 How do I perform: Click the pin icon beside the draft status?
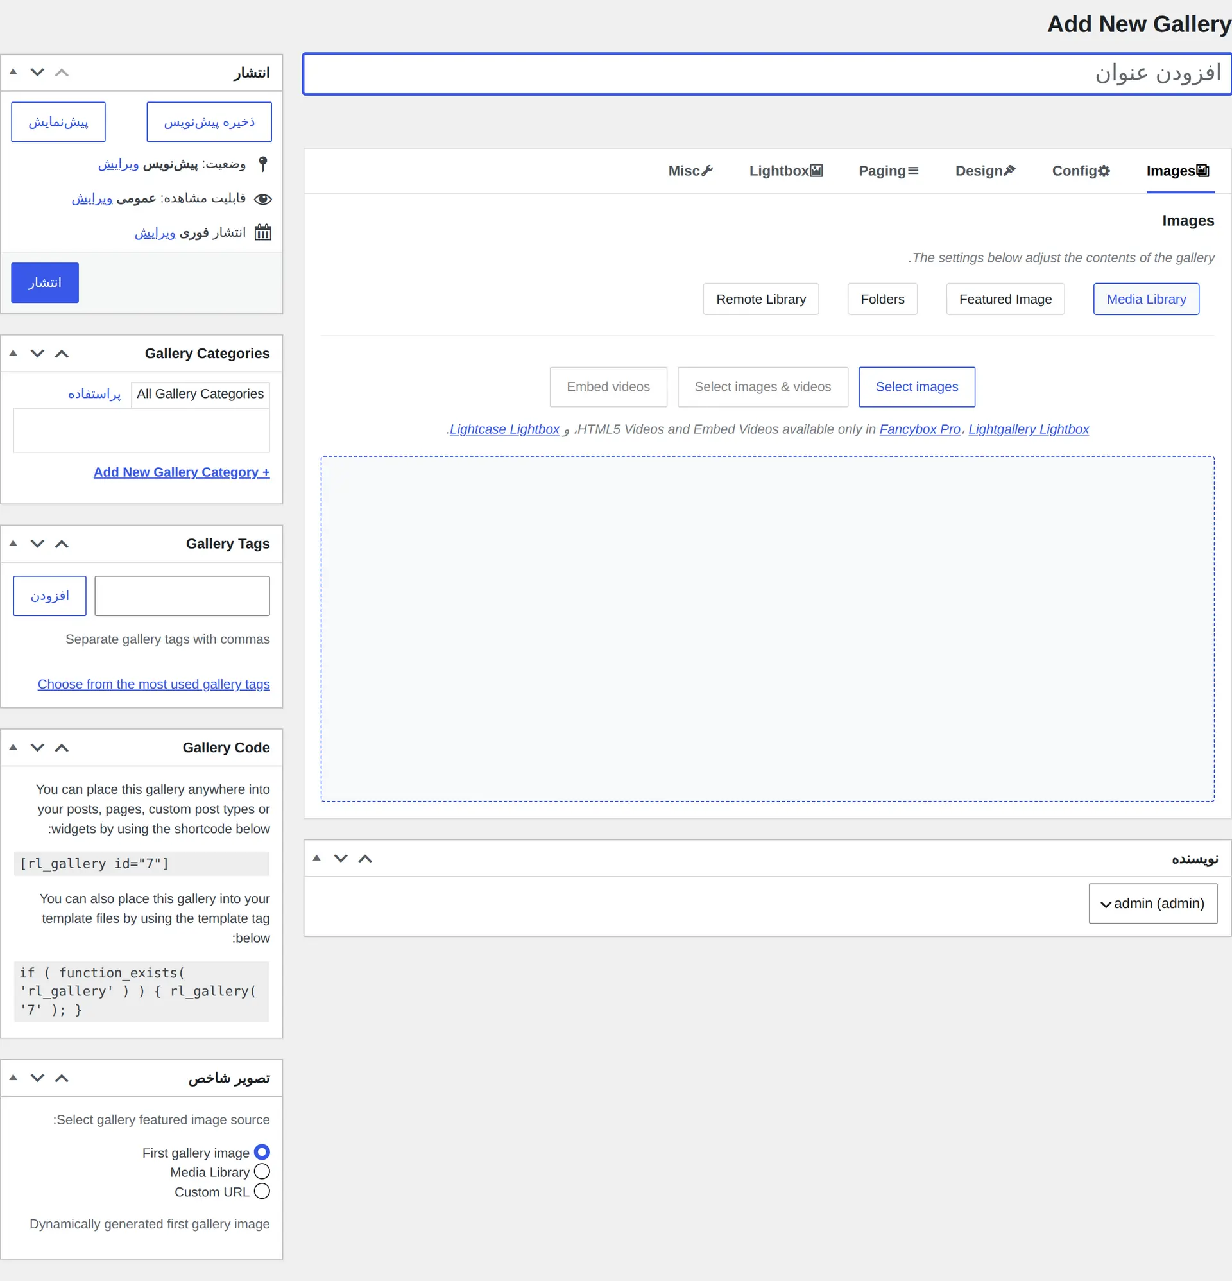(262, 164)
